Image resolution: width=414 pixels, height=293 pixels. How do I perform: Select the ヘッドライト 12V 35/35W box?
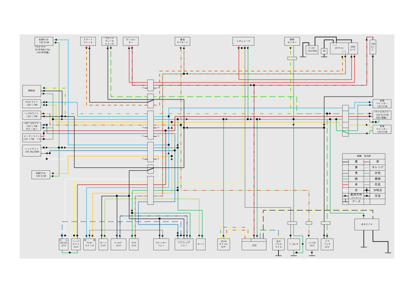[x=31, y=150]
